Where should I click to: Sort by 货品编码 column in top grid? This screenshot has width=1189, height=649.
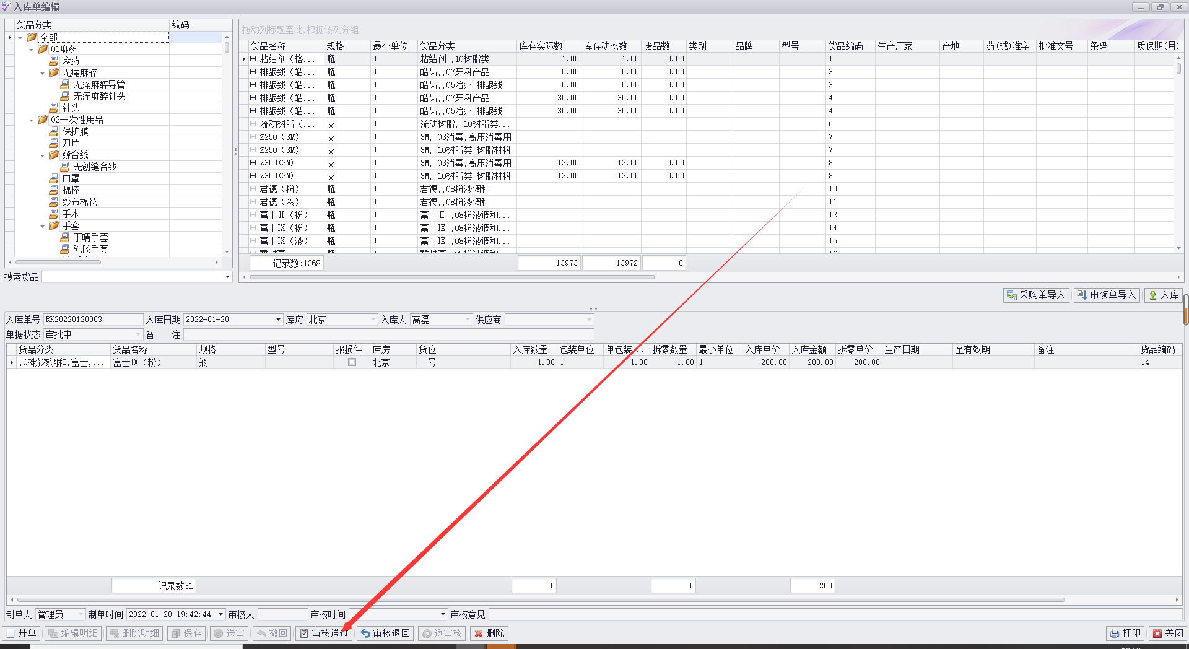850,46
